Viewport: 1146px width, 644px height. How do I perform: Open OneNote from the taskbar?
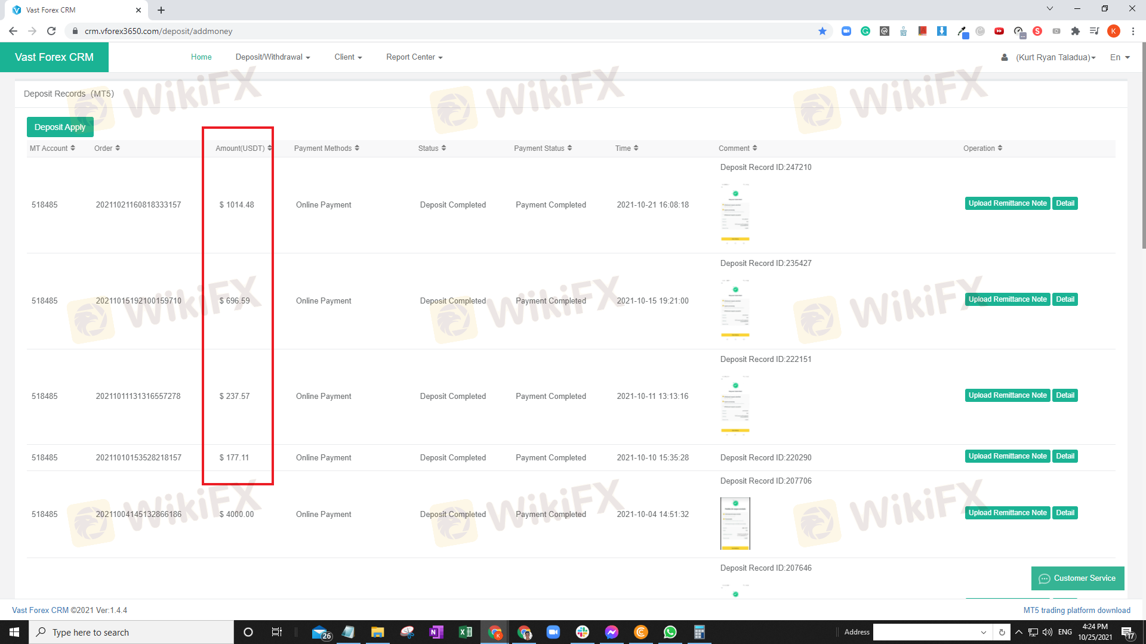tap(436, 632)
